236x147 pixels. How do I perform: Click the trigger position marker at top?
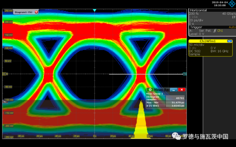[x=94, y=10]
